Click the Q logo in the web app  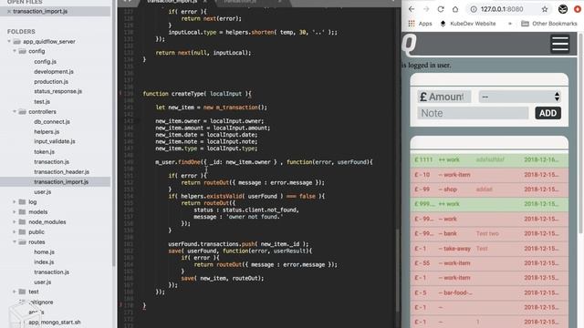[409, 44]
